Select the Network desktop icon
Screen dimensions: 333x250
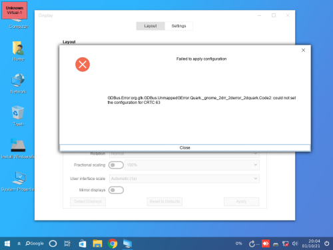(19, 83)
